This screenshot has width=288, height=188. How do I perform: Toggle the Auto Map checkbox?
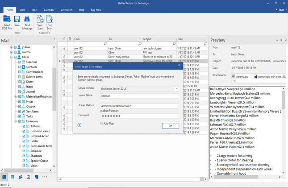[x=102, y=123]
